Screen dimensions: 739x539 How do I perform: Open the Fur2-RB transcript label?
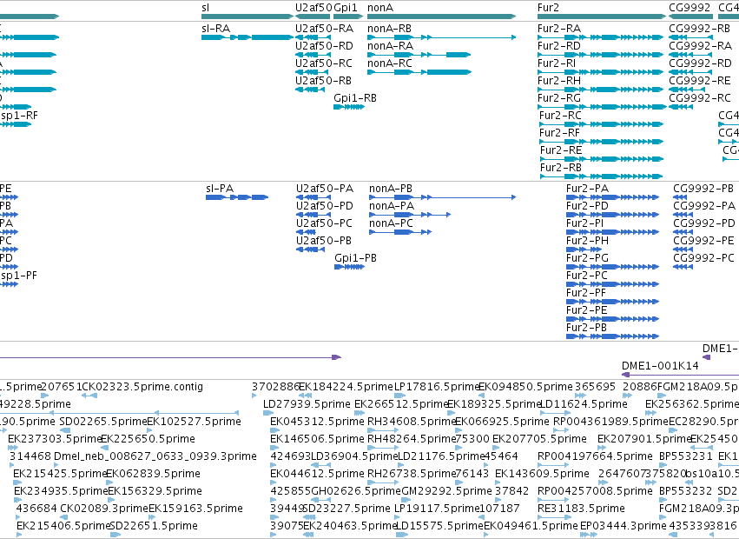point(561,168)
